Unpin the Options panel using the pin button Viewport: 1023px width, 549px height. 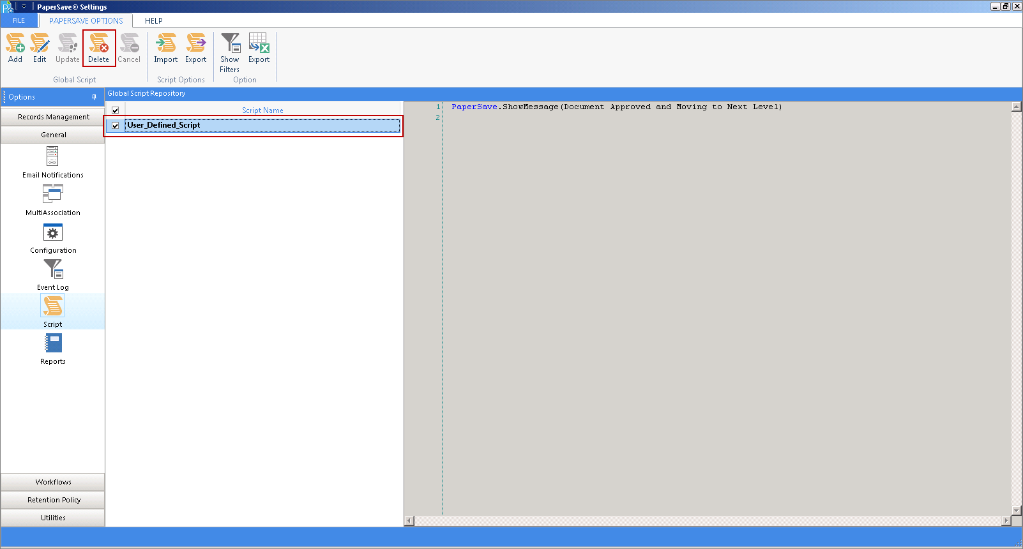click(x=95, y=97)
